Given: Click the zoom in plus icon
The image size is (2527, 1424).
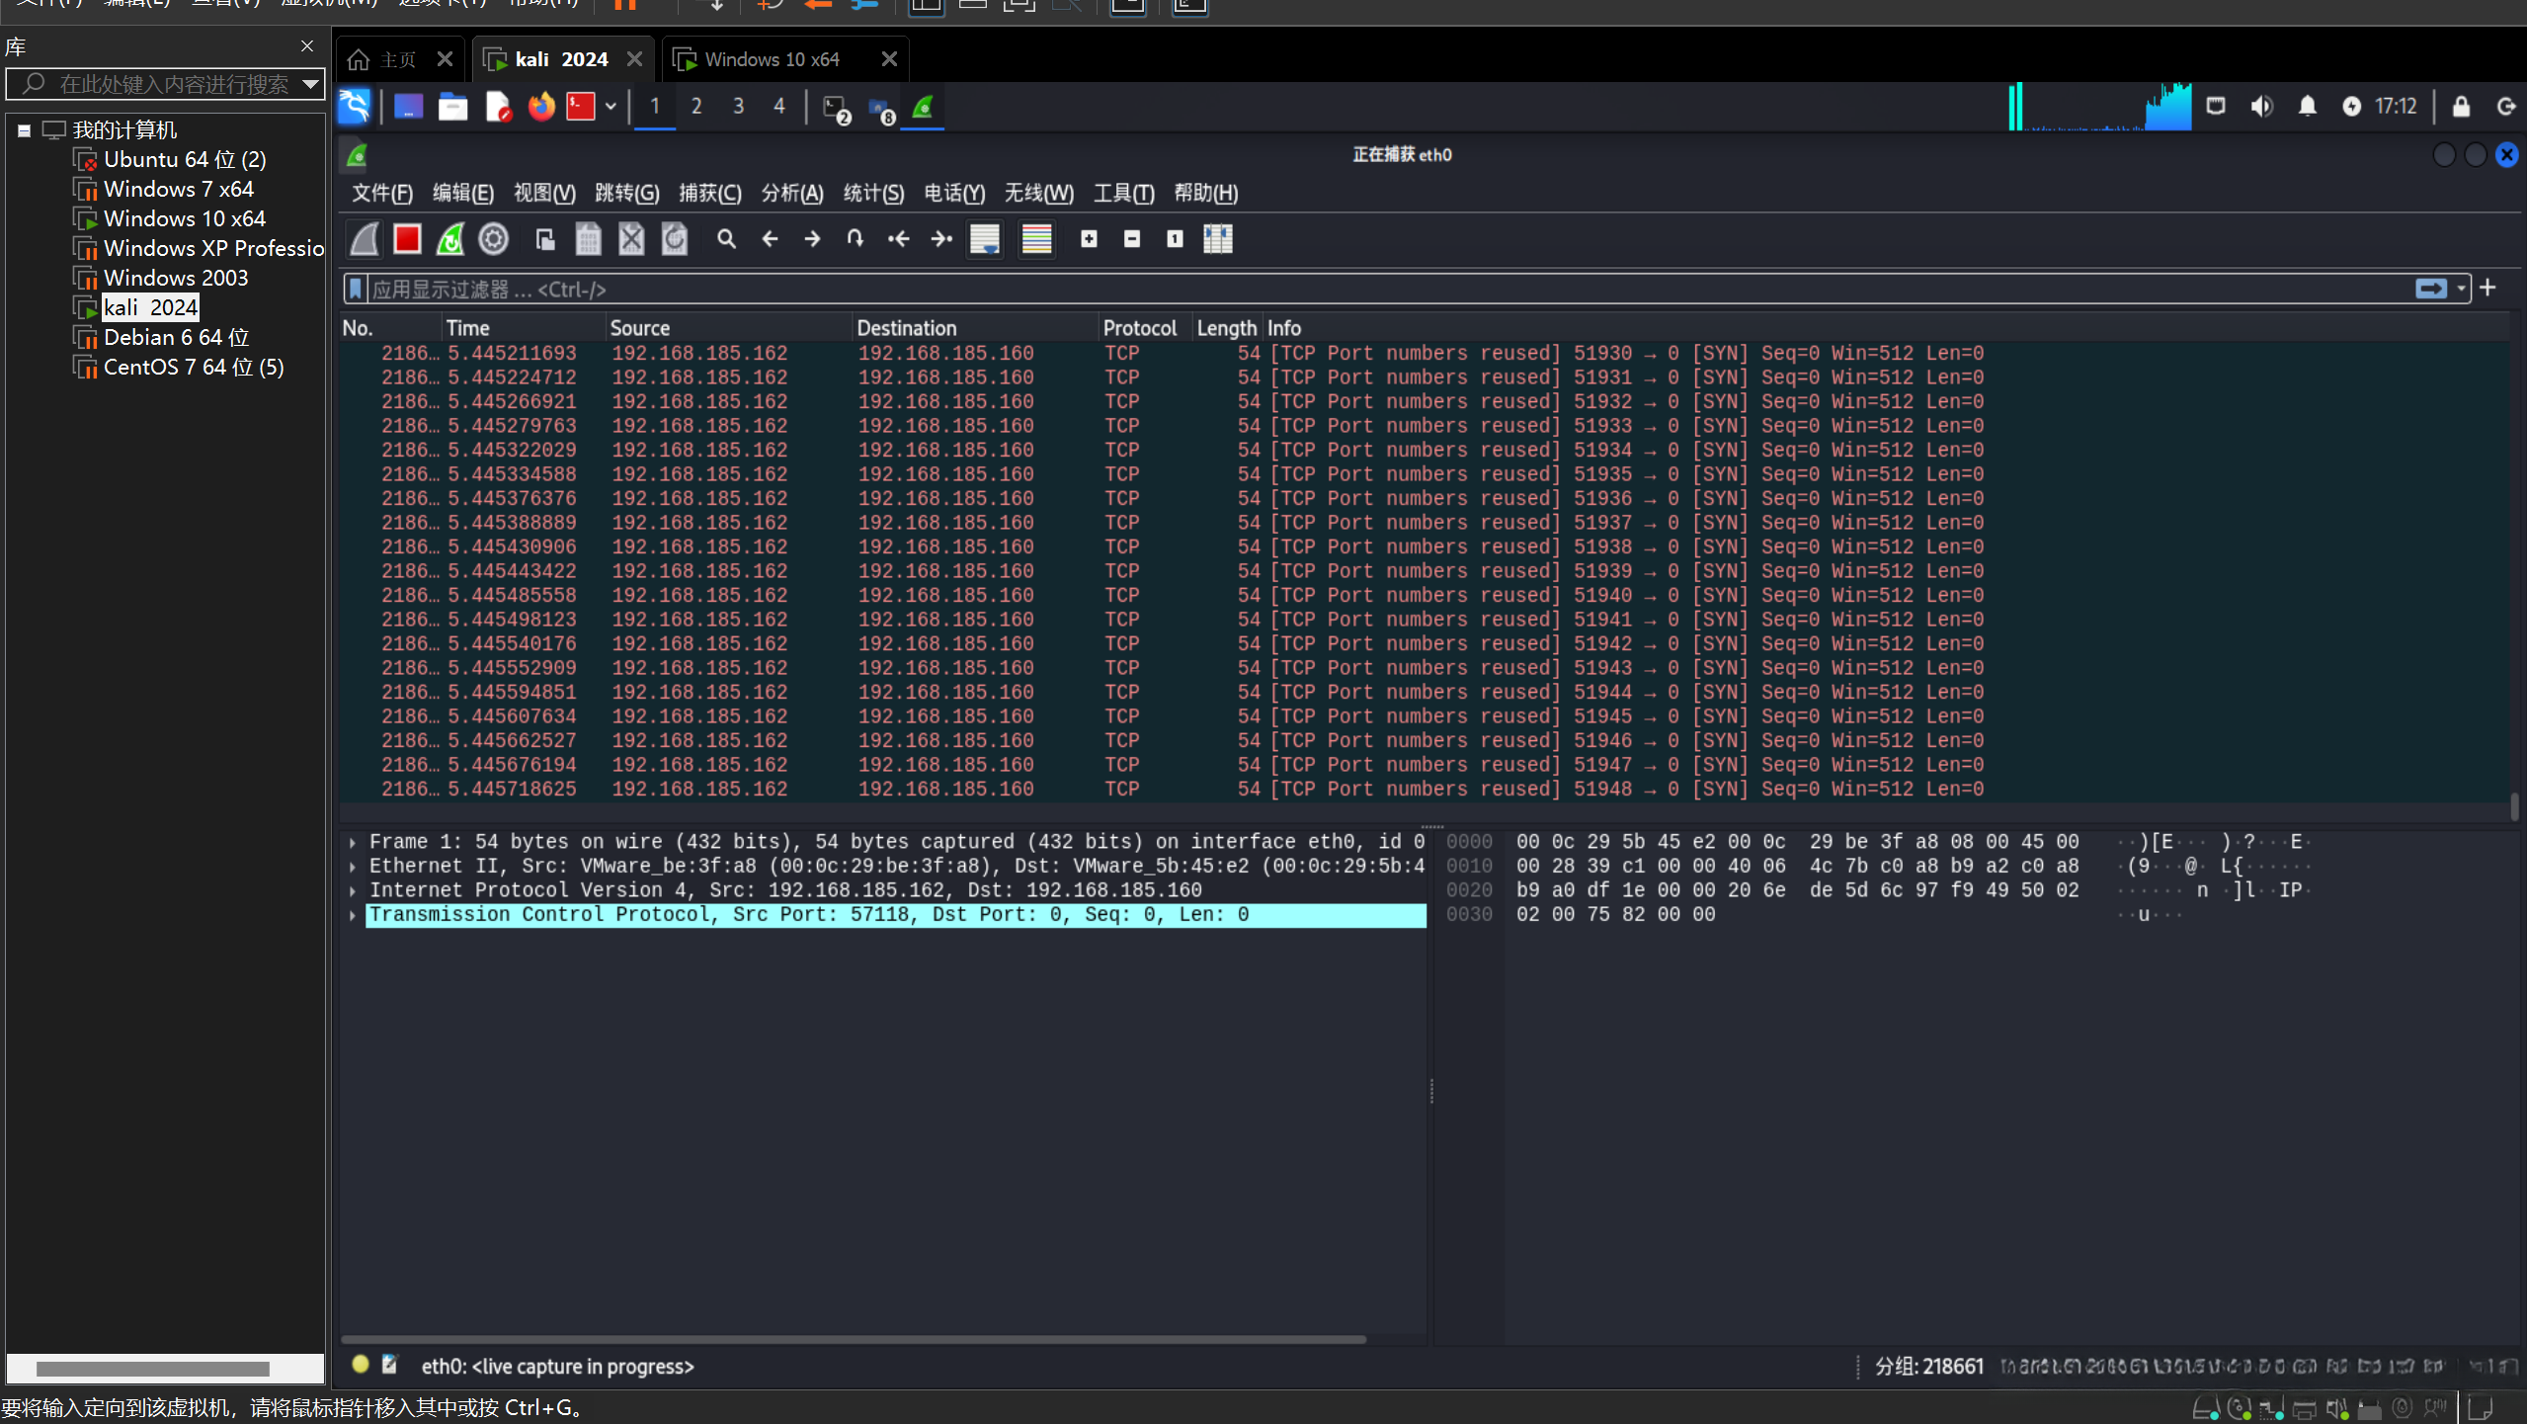Looking at the screenshot, I should pyautogui.click(x=1089, y=239).
